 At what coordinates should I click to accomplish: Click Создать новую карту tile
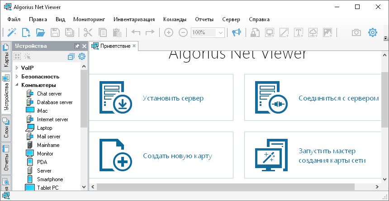pyautogui.click(x=161, y=156)
